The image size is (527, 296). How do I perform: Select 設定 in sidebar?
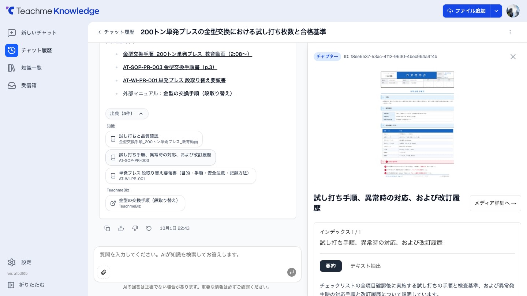point(26,262)
